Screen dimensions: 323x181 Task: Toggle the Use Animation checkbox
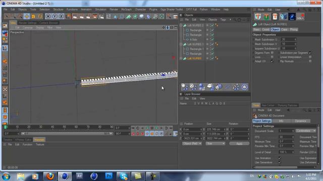[x=280, y=158]
